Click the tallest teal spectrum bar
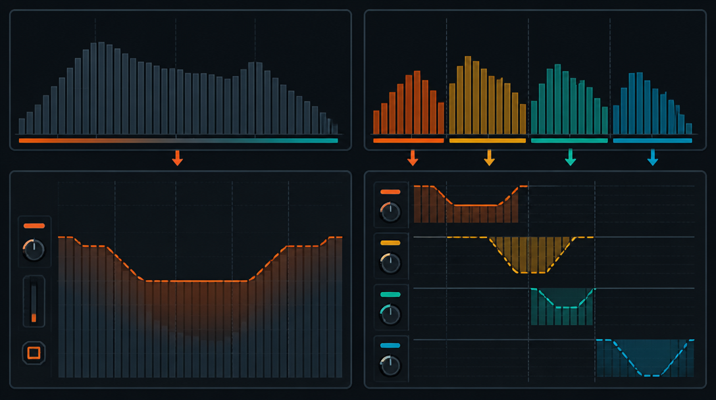This screenshot has height=400, width=716. point(557,99)
